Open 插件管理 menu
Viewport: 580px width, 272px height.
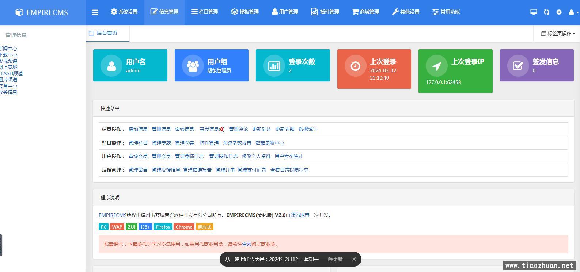point(325,12)
